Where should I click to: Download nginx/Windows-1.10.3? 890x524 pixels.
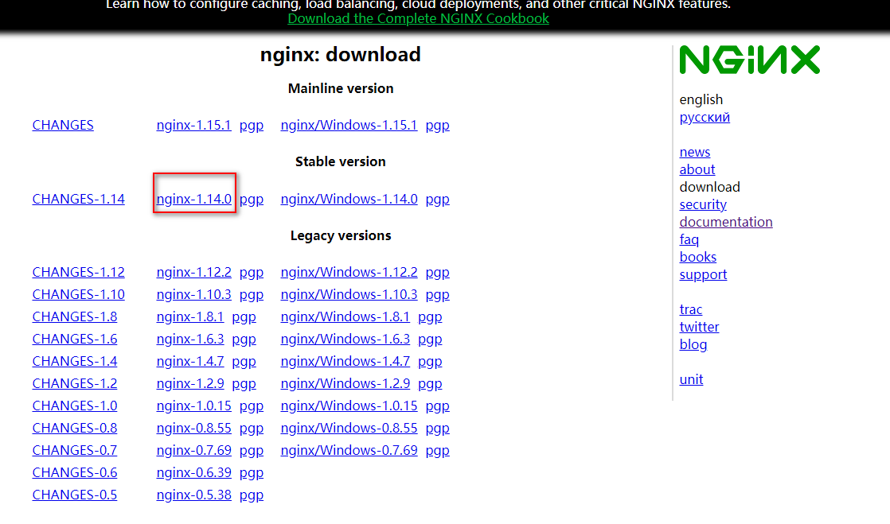tap(349, 294)
